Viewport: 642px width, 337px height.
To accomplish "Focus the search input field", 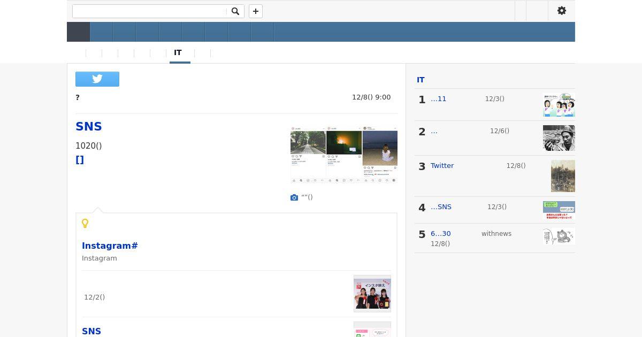I will 150,11.
